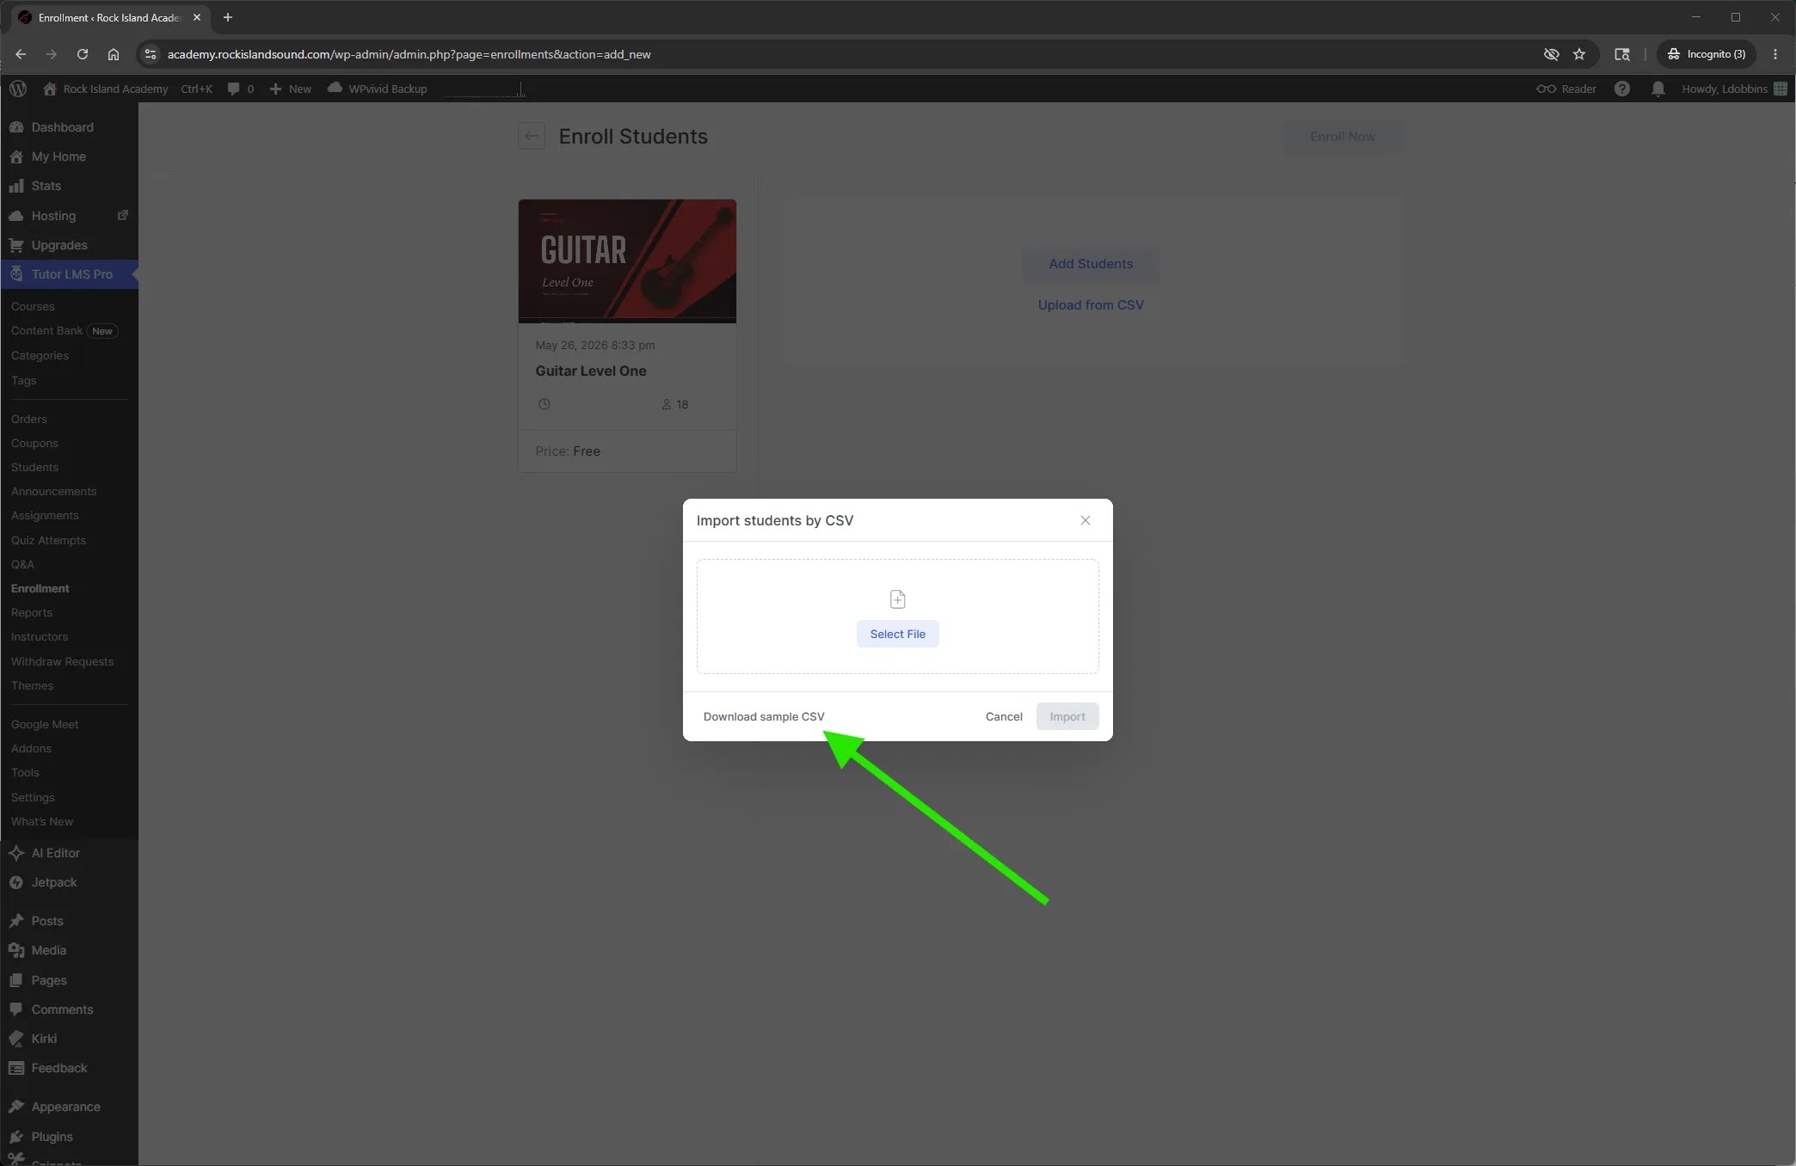Bookmark this page with the star icon

1579,54
